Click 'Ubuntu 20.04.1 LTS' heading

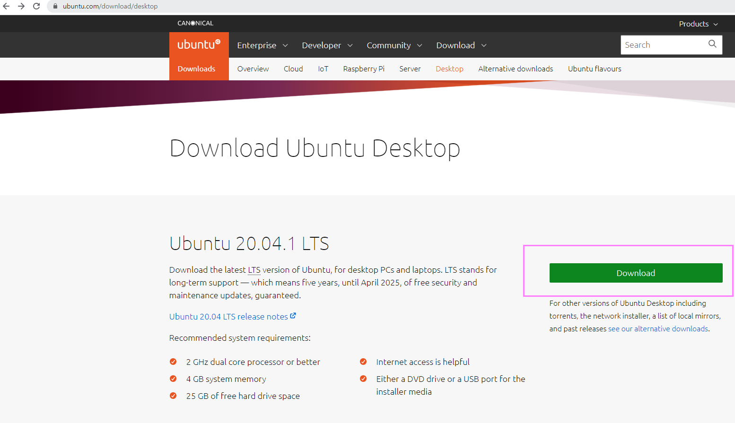249,243
